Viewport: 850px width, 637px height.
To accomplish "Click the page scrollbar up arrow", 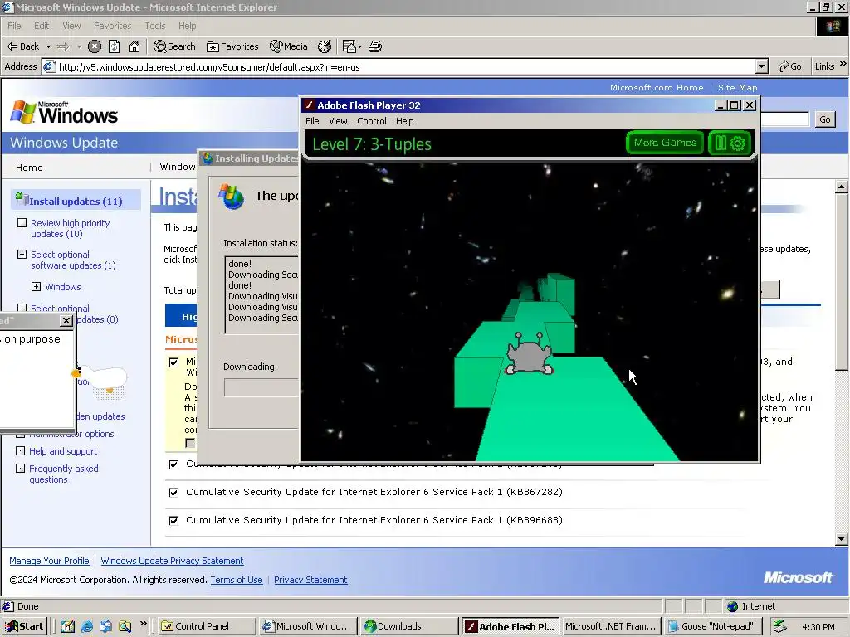I will pos(841,187).
